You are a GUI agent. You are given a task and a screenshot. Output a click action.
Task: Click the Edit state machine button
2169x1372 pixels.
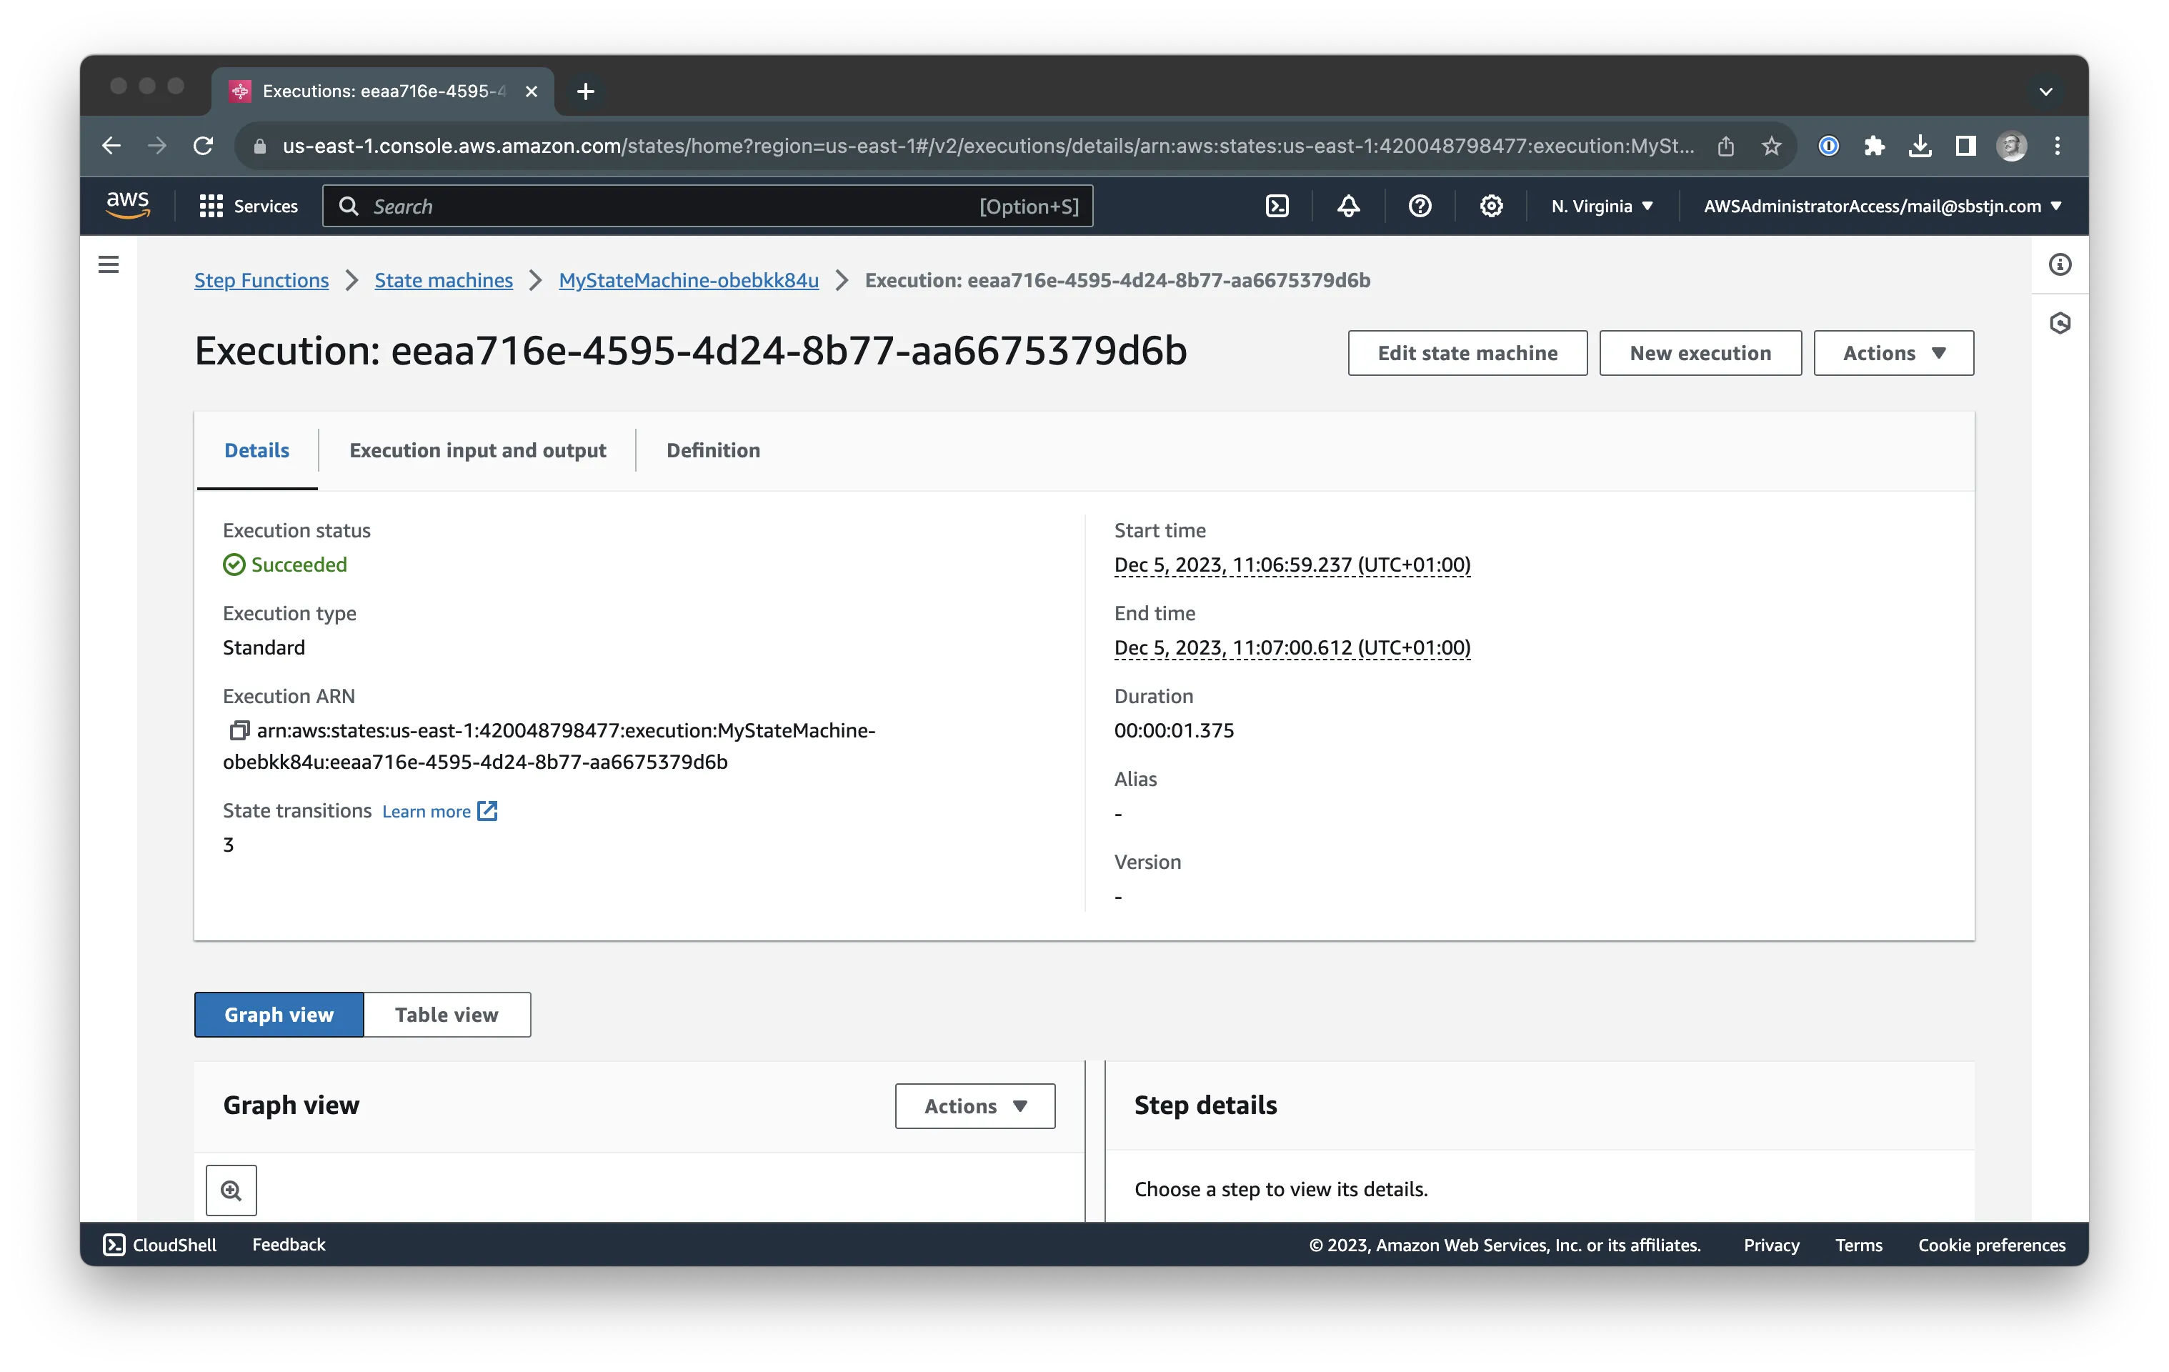1467,352
